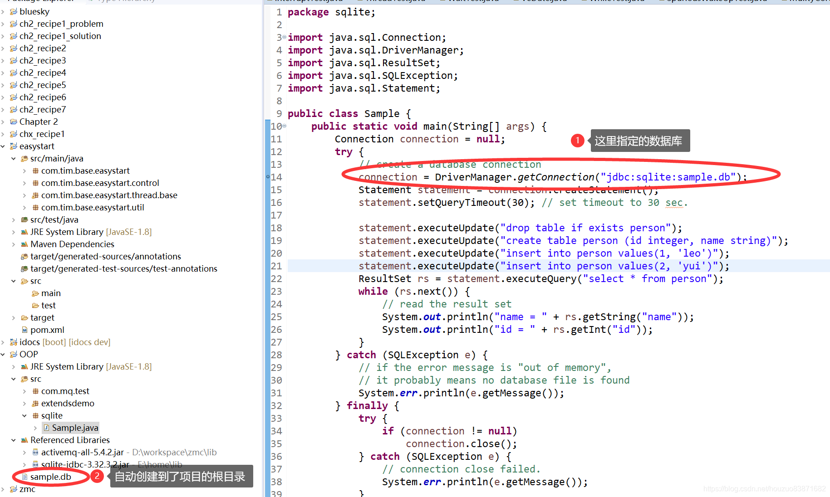Expand the zmc project node
The height and width of the screenshot is (497, 830).
click(4, 489)
